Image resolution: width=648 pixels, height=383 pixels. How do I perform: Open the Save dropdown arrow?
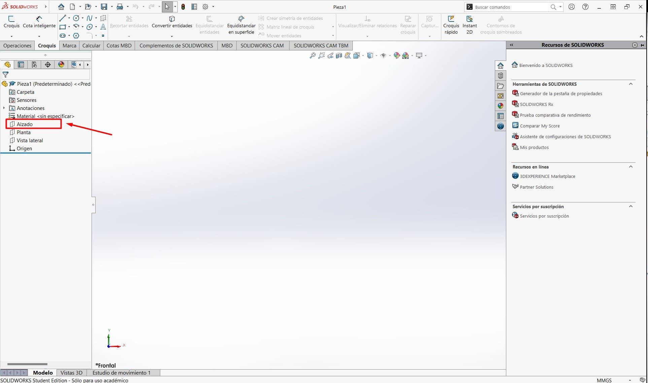pyautogui.click(x=112, y=7)
